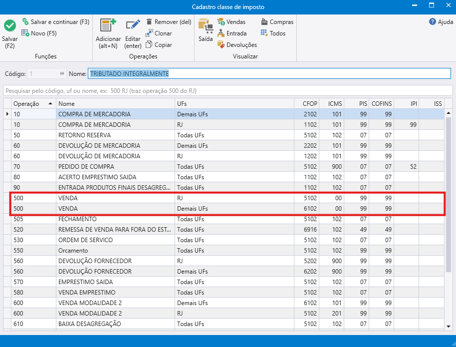The width and height of the screenshot is (456, 347).
Task: Select VENDA row with CFOP 5102
Action: click(x=224, y=198)
